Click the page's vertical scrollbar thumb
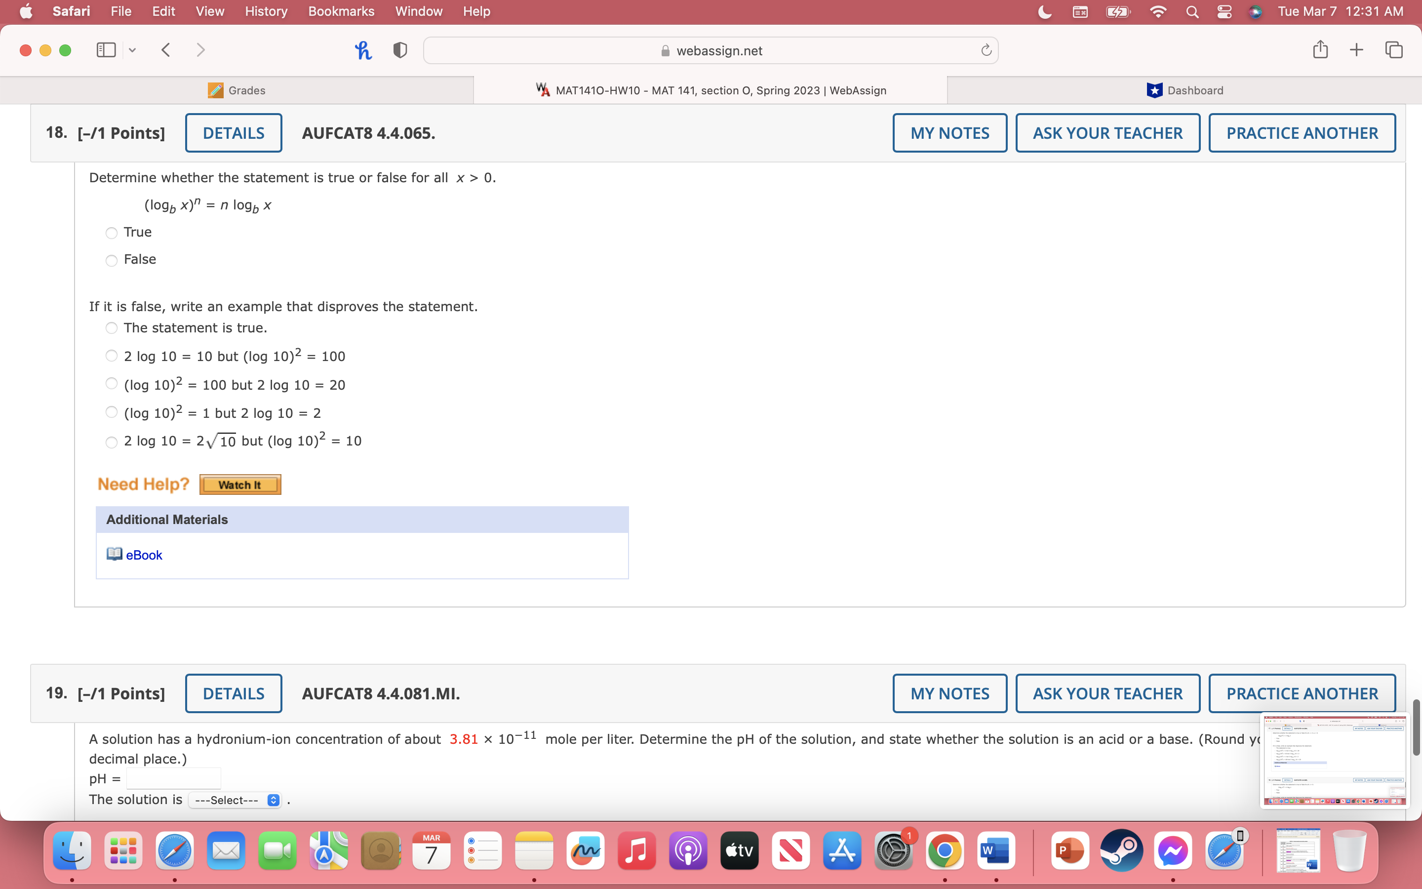The height and width of the screenshot is (889, 1422). pyautogui.click(x=1416, y=727)
